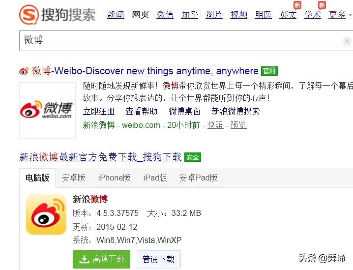Switch to the iPhone版 tab

[114, 178]
